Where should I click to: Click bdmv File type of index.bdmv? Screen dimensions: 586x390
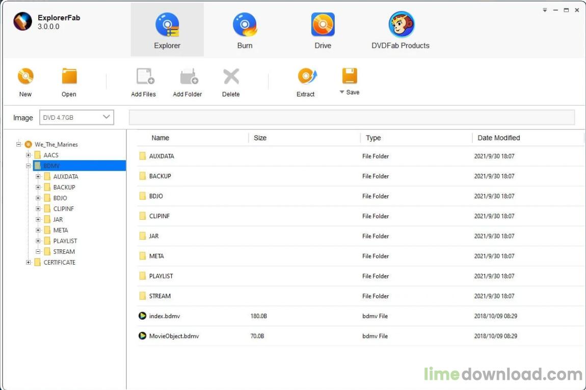pyautogui.click(x=375, y=316)
